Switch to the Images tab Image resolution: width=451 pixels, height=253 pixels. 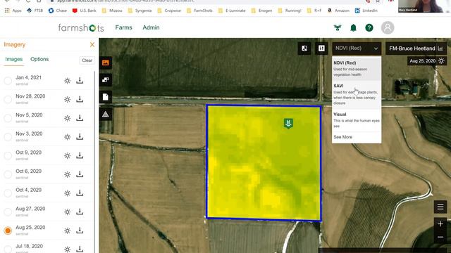click(x=14, y=59)
